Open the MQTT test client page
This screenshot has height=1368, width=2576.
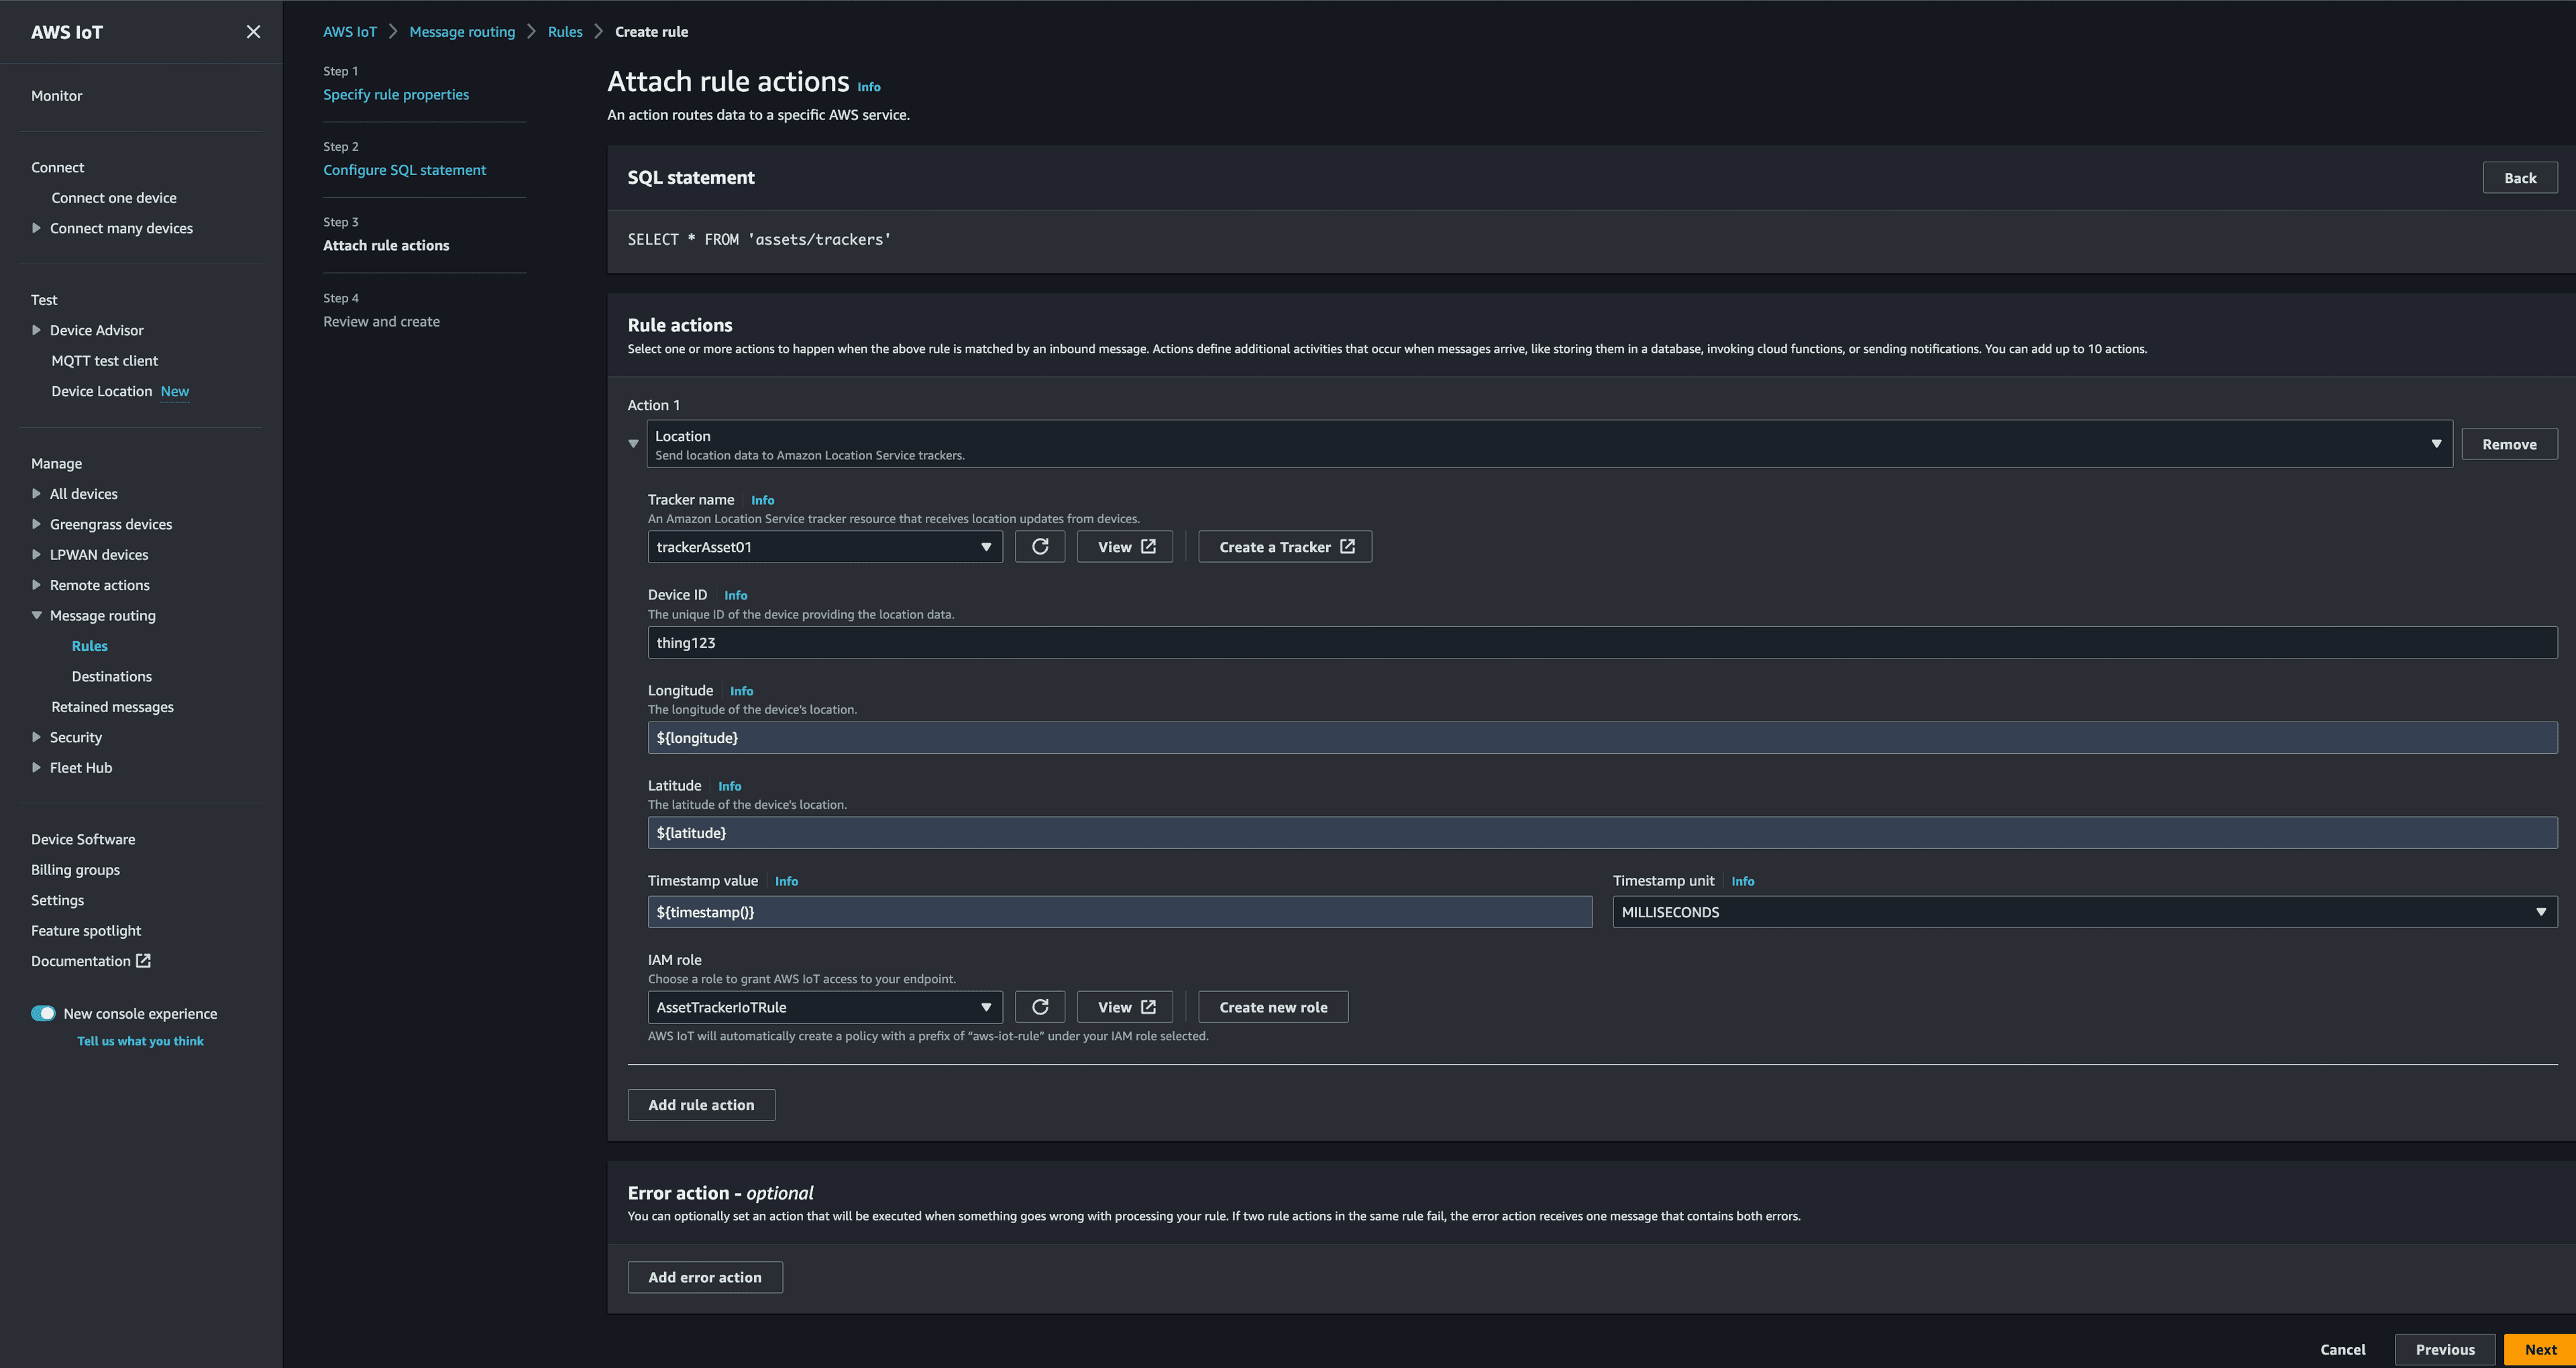[105, 361]
